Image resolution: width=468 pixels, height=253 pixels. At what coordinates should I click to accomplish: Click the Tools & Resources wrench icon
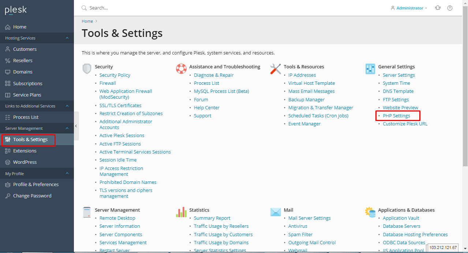coord(276,69)
